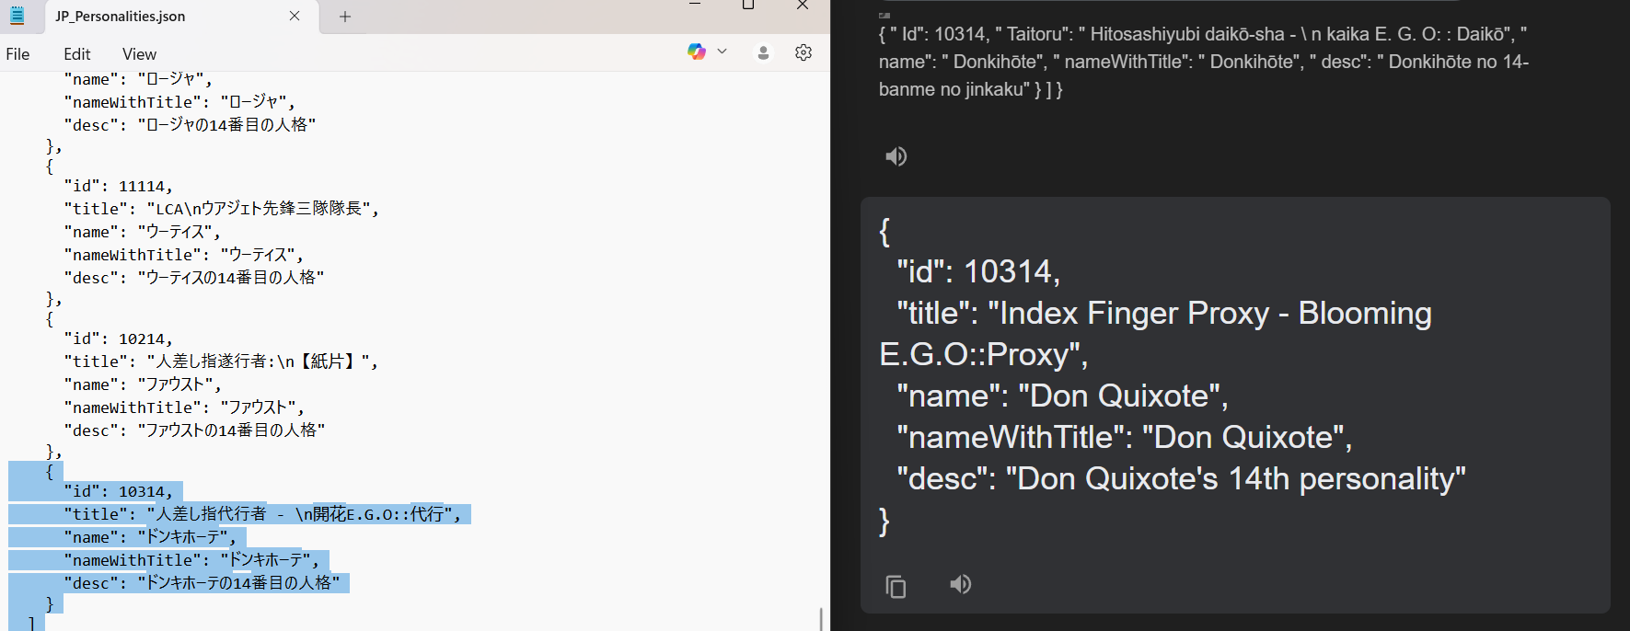Click the title line containing LCA
This screenshot has height=631, width=1630.
click(221, 209)
